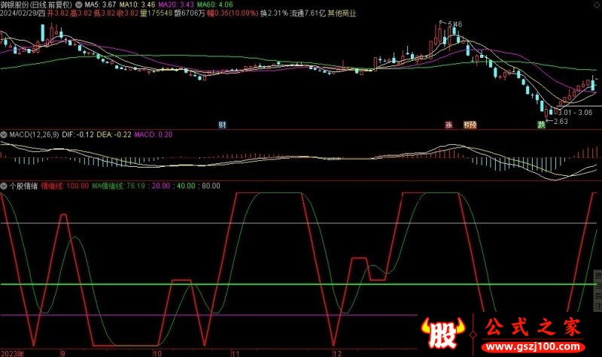
Task: Click the 其他商业 sector label
Action: [x=342, y=14]
